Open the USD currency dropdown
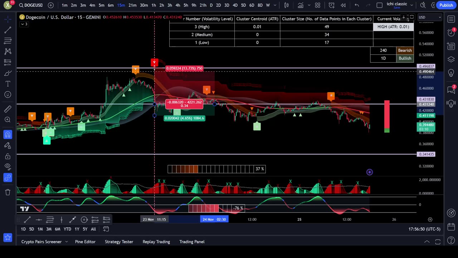458x258 pixels. (x=430, y=17)
